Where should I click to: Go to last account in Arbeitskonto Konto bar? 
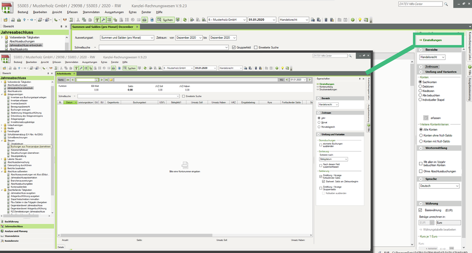(x=106, y=80)
